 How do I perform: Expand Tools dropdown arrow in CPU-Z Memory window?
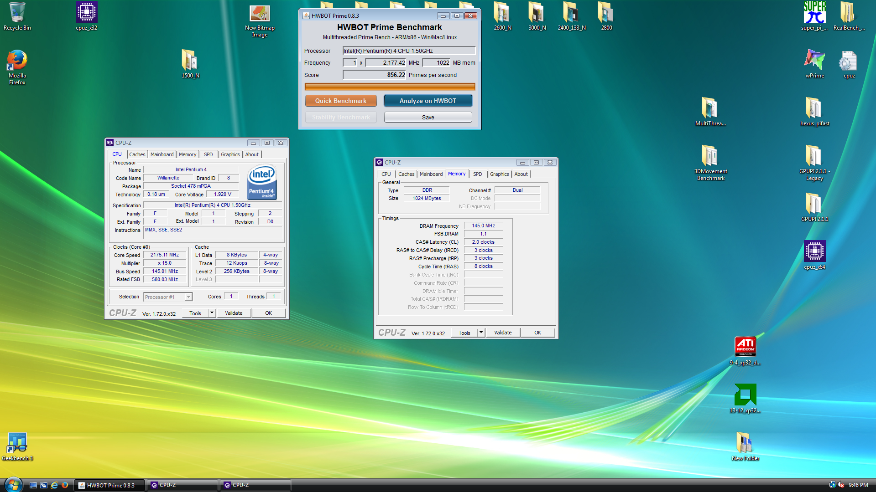pyautogui.click(x=481, y=333)
